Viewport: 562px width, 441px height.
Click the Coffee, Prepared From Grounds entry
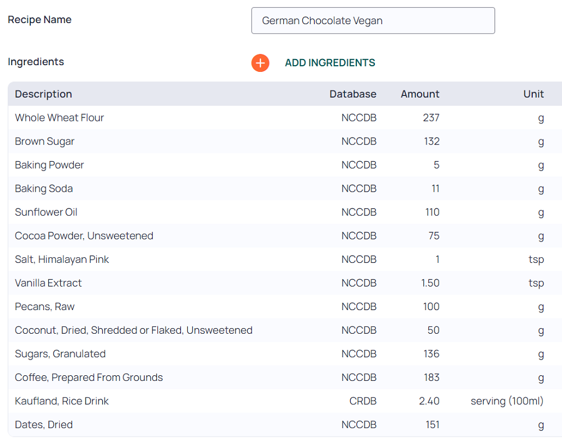pyautogui.click(x=89, y=378)
